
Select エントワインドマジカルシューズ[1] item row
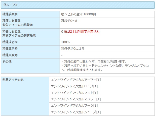[76, 112]
